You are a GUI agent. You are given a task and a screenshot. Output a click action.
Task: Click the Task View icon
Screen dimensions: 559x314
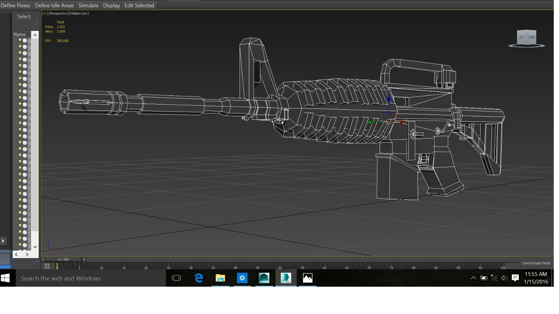point(177,278)
